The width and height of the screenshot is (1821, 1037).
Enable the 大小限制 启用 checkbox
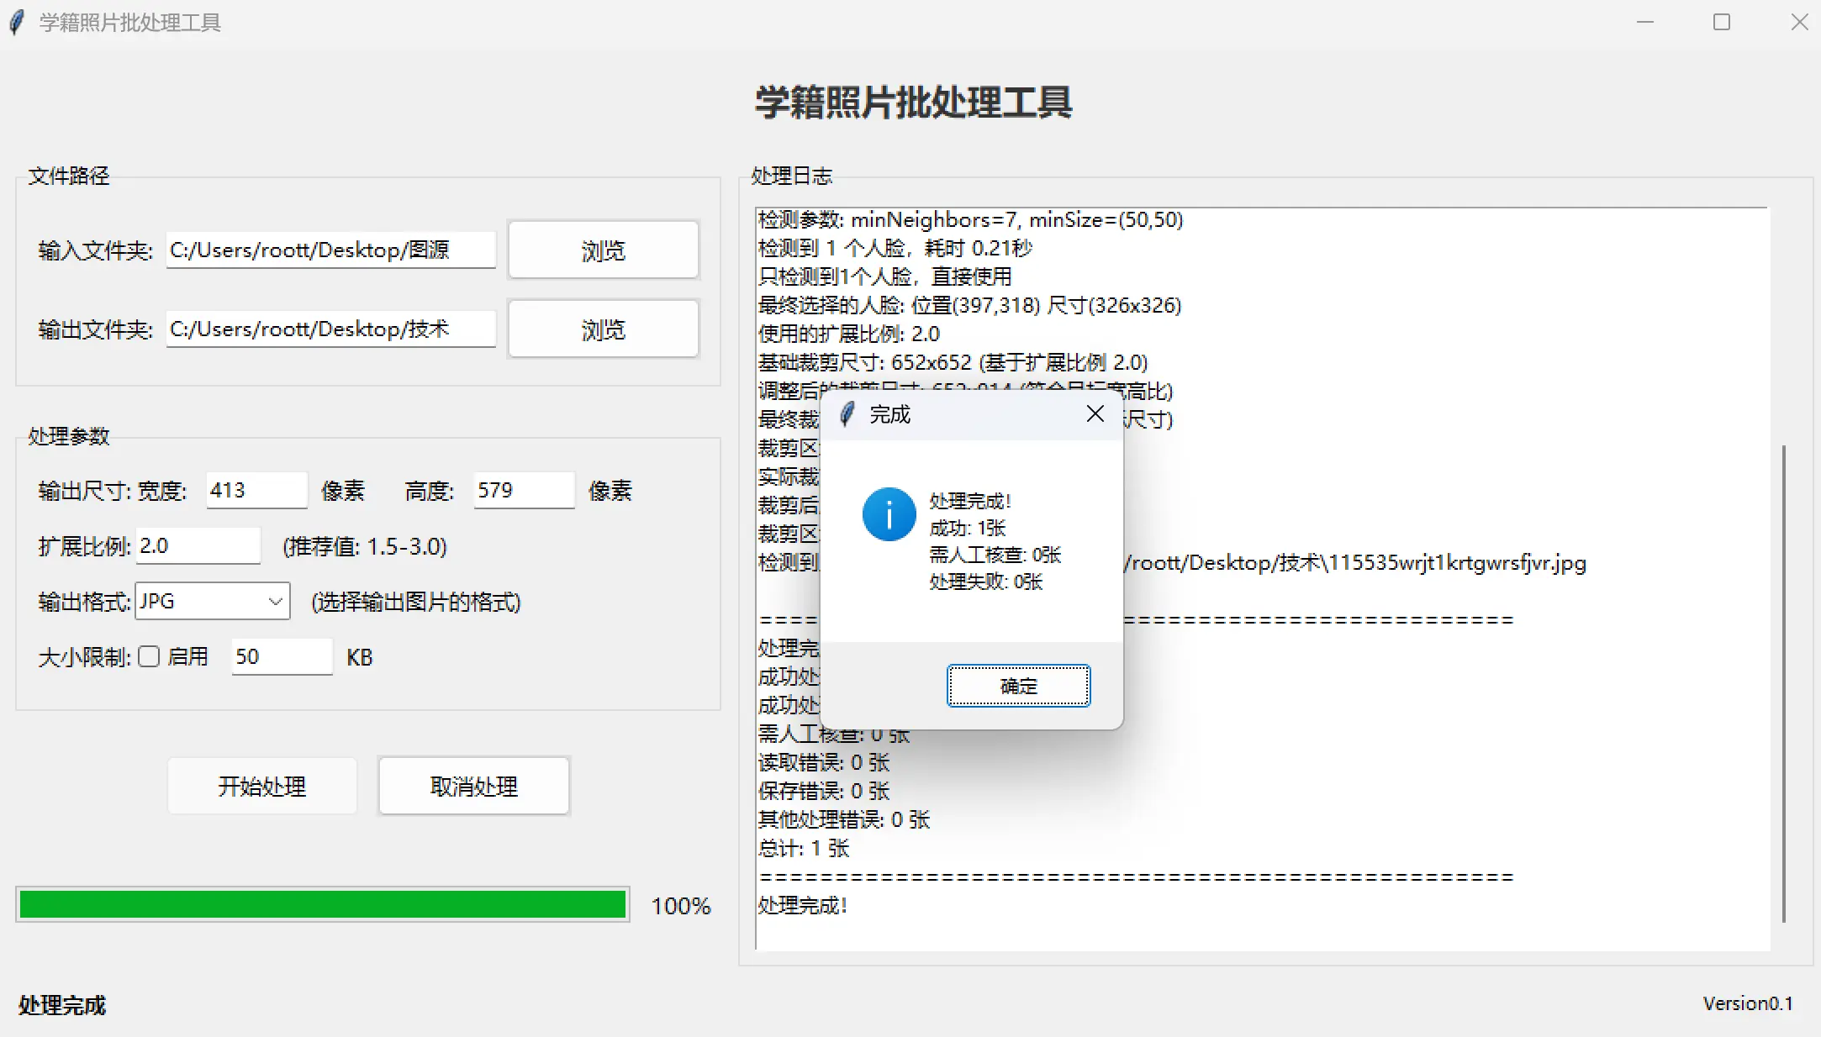tap(149, 656)
